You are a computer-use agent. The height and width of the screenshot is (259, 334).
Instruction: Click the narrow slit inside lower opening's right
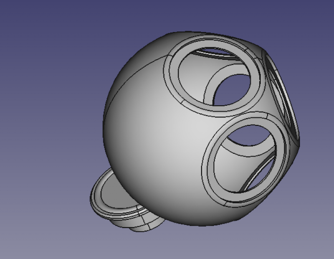tap(260, 176)
